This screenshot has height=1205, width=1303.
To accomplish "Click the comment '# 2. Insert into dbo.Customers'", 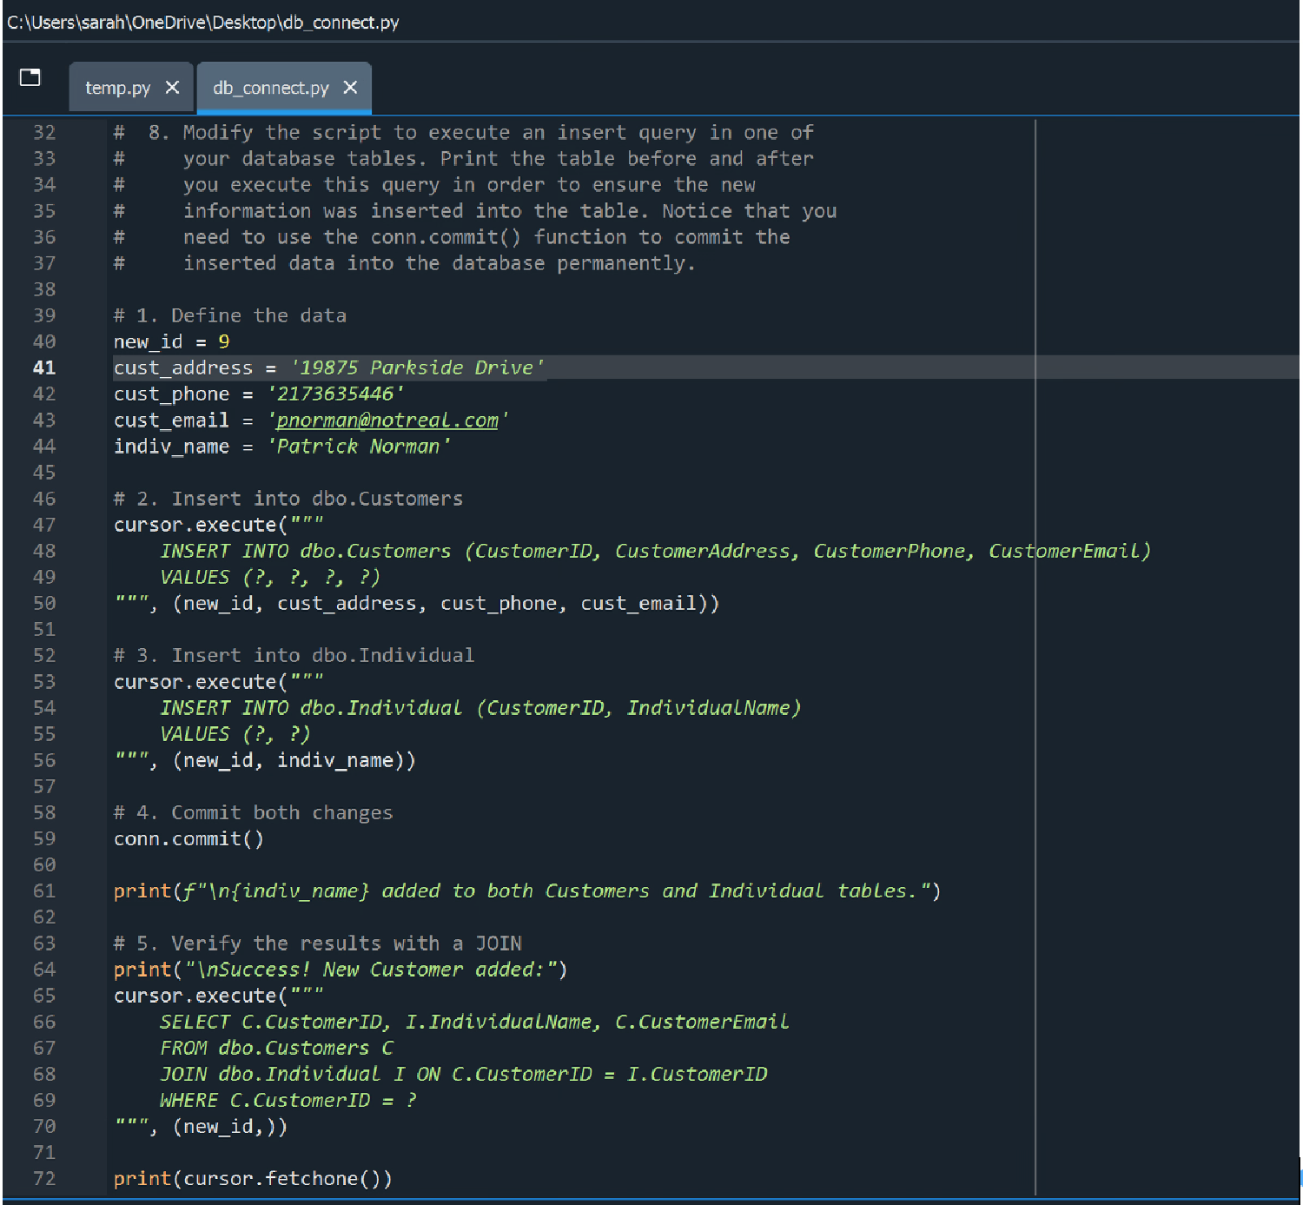I will tap(288, 500).
